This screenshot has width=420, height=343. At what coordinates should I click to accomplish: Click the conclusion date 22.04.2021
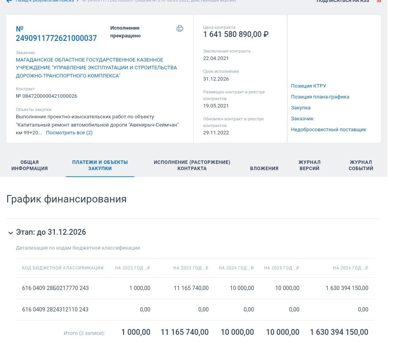point(216,58)
